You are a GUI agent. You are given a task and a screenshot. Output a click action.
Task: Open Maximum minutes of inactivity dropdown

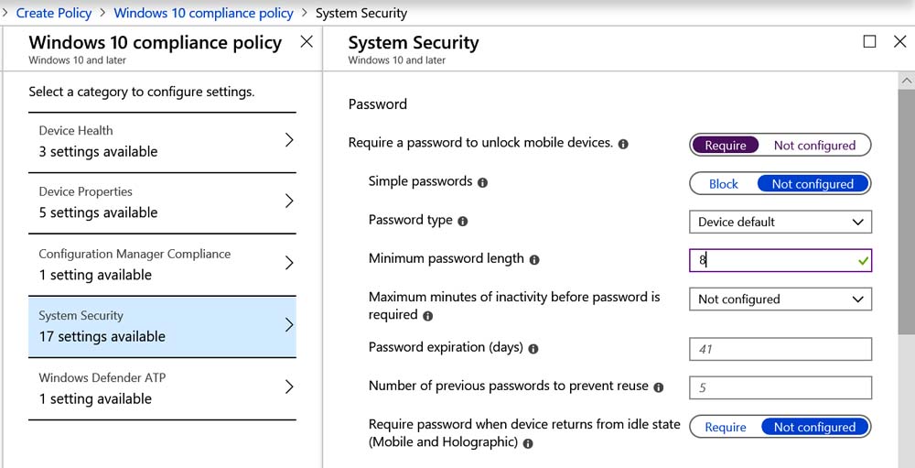780,299
